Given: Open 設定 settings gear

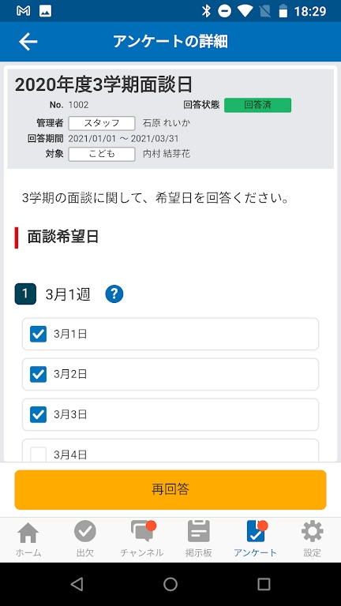Looking at the screenshot, I should [312, 539].
